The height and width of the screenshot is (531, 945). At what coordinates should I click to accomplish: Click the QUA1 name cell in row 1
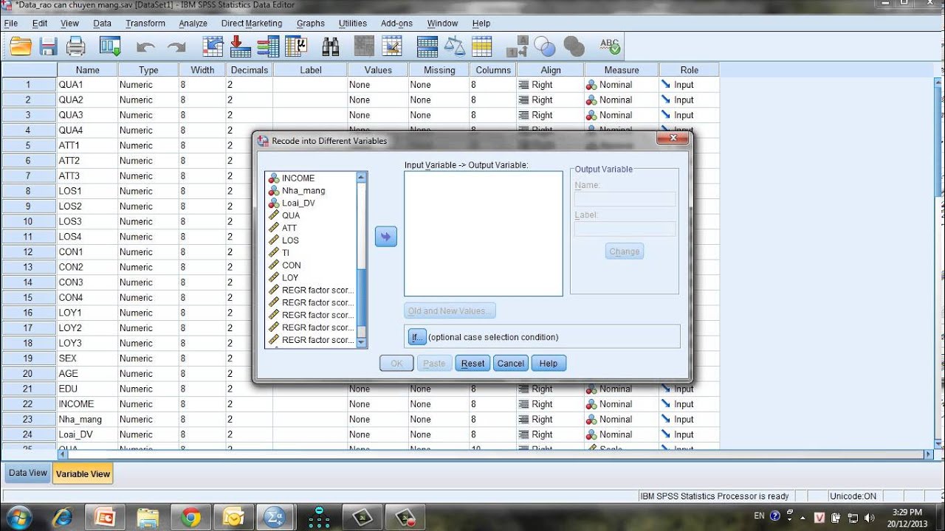pyautogui.click(x=87, y=85)
